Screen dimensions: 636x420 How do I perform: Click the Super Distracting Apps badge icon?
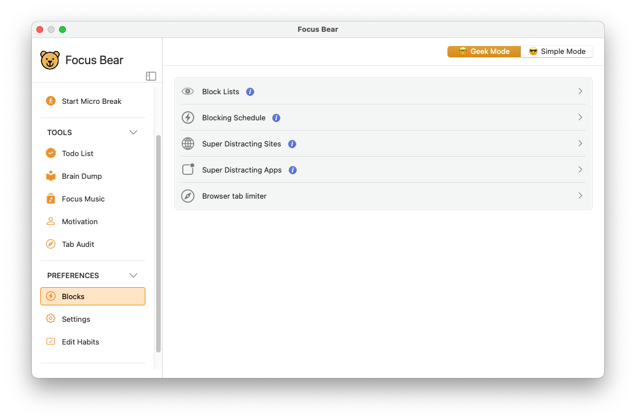(x=188, y=170)
